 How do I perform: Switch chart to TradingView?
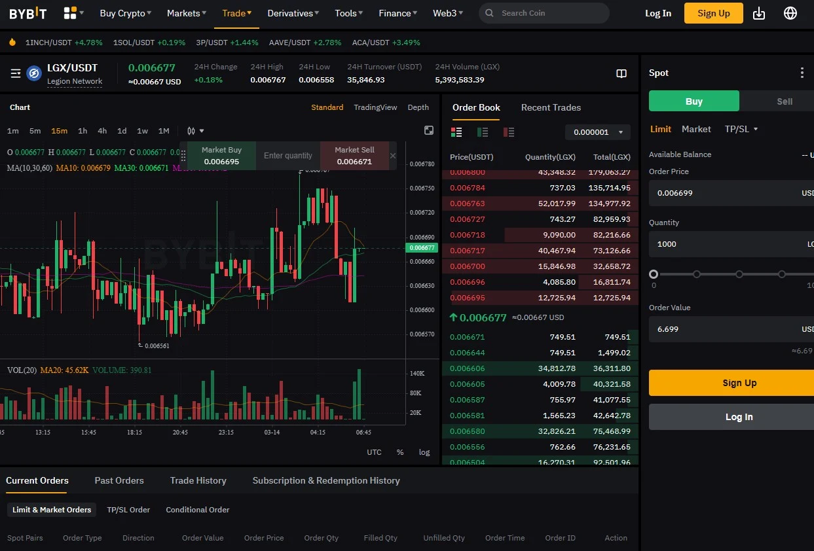[375, 107]
